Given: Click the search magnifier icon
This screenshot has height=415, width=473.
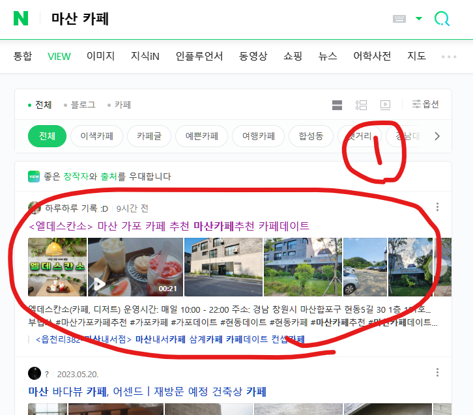Looking at the screenshot, I should pos(442,19).
